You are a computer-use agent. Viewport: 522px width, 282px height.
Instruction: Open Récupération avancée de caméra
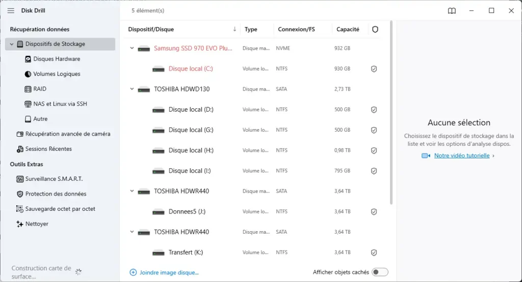click(x=67, y=134)
